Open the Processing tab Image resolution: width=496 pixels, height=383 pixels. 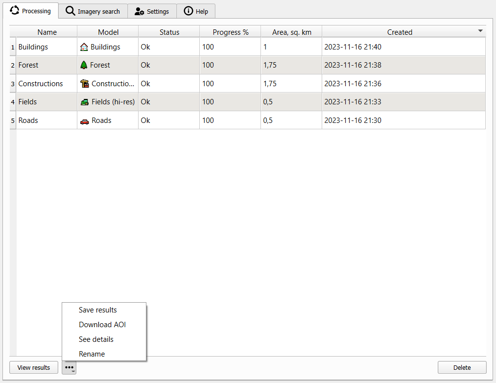click(30, 11)
